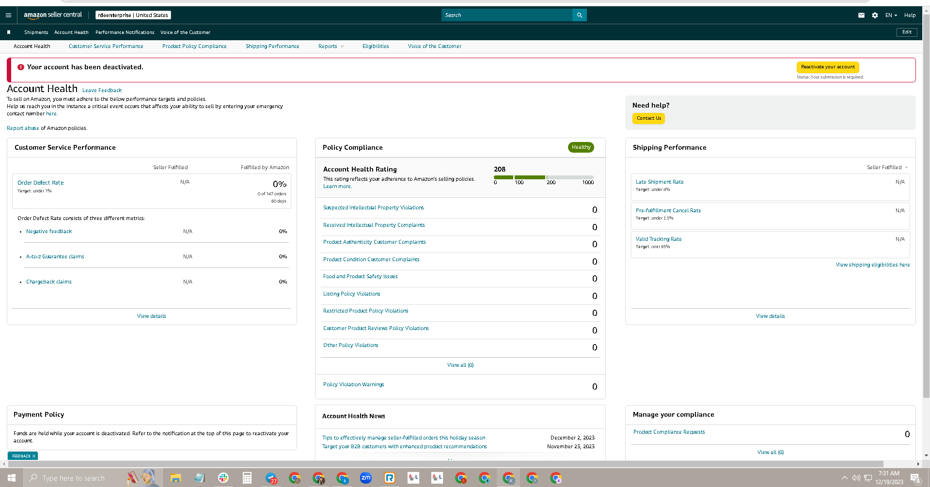Screen dimensions: 930x487
Task: Open the messages envelope icon
Action: [861, 15]
